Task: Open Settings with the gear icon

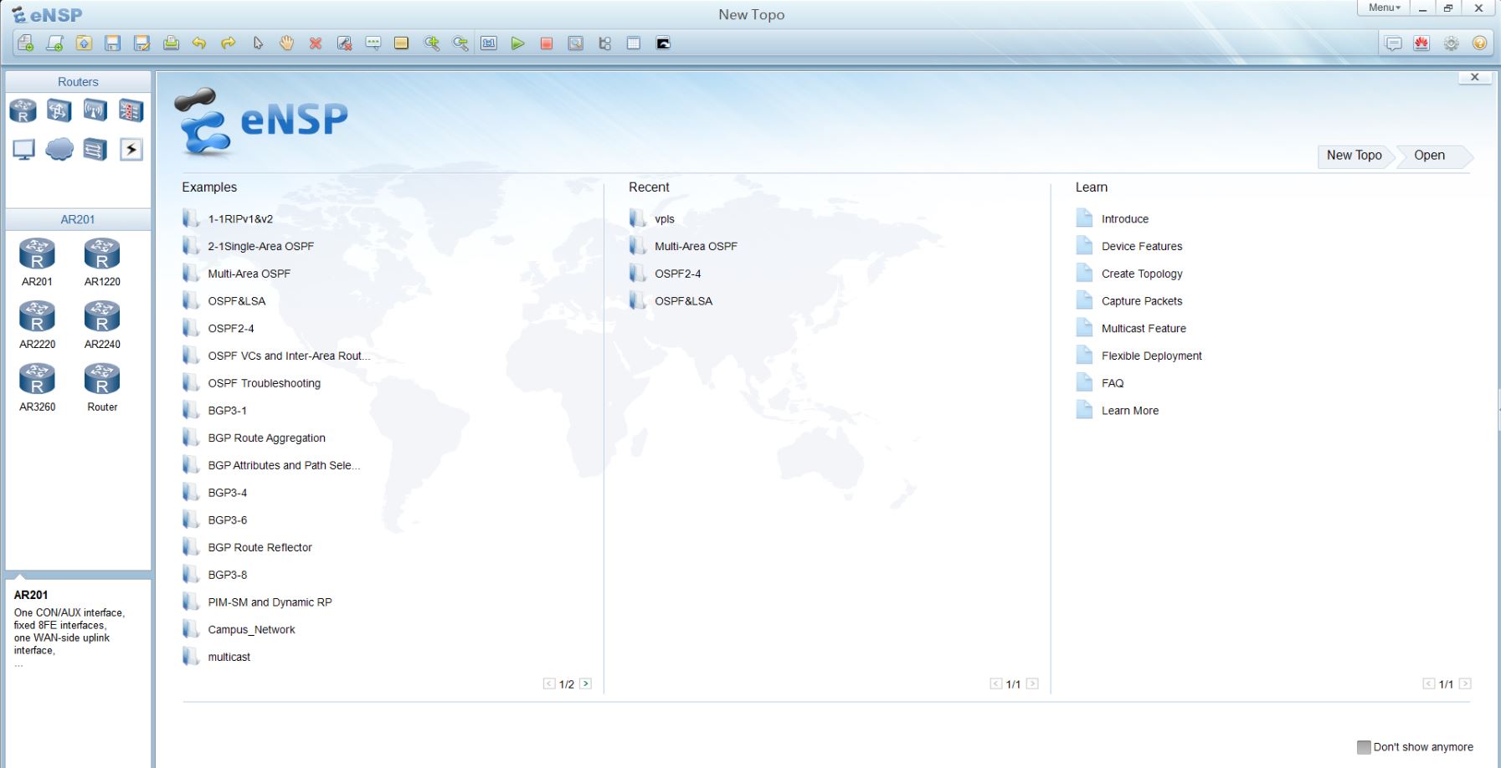Action: coord(1451,44)
